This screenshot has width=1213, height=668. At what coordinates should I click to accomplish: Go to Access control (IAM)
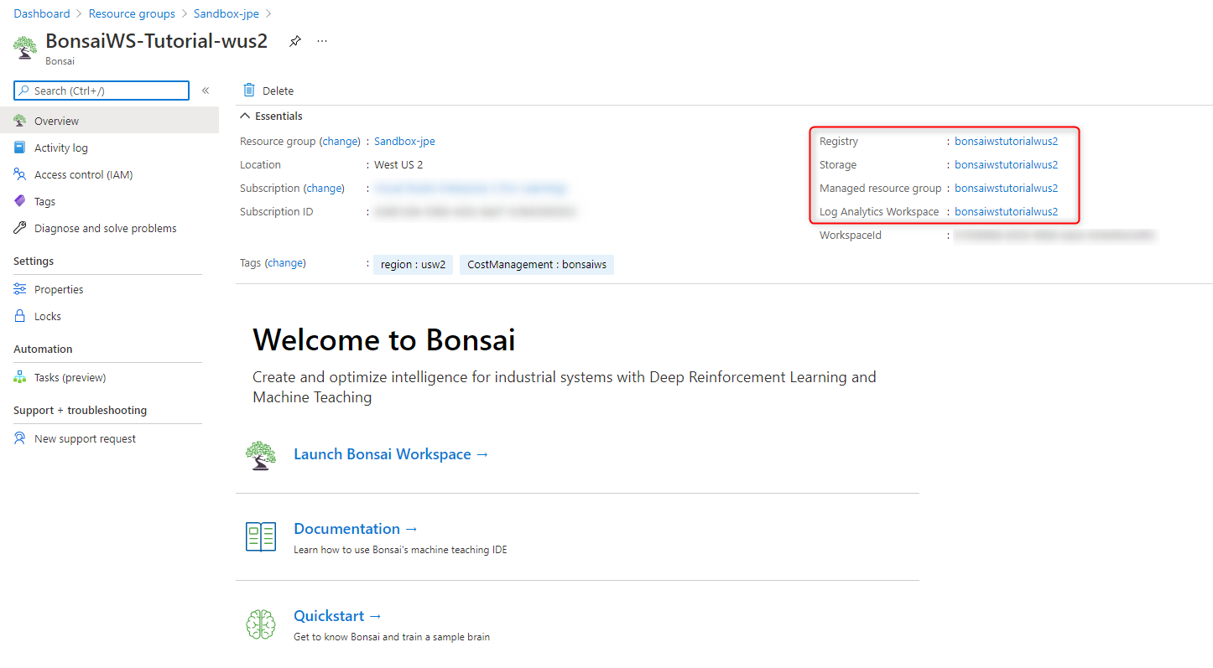click(109, 174)
